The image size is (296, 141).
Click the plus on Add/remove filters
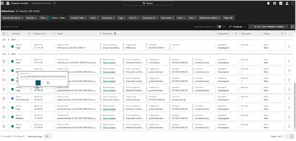[219, 18]
